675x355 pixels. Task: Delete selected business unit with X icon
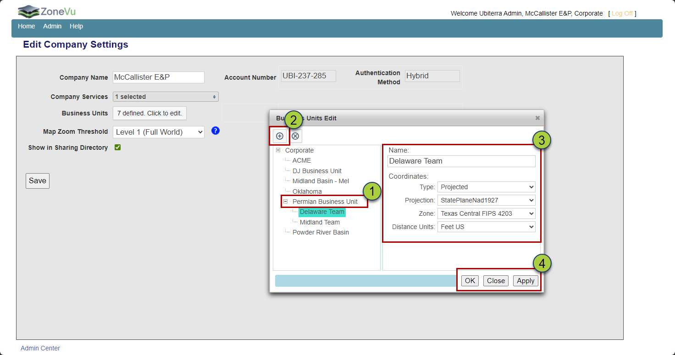(x=296, y=136)
